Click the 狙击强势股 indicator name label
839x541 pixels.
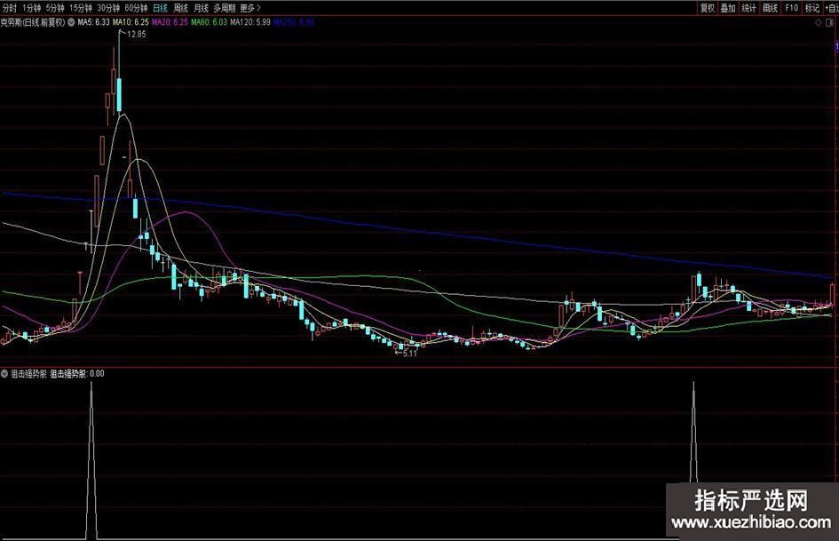point(29,373)
